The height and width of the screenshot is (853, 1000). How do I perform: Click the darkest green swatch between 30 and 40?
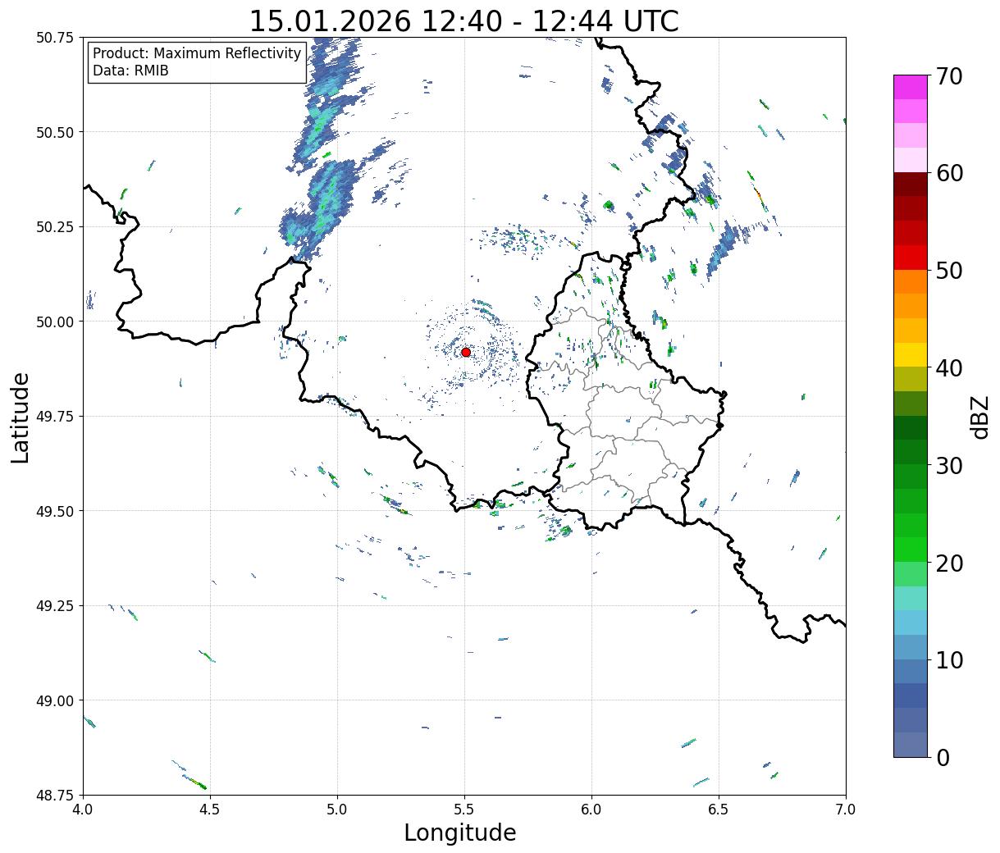coord(911,427)
